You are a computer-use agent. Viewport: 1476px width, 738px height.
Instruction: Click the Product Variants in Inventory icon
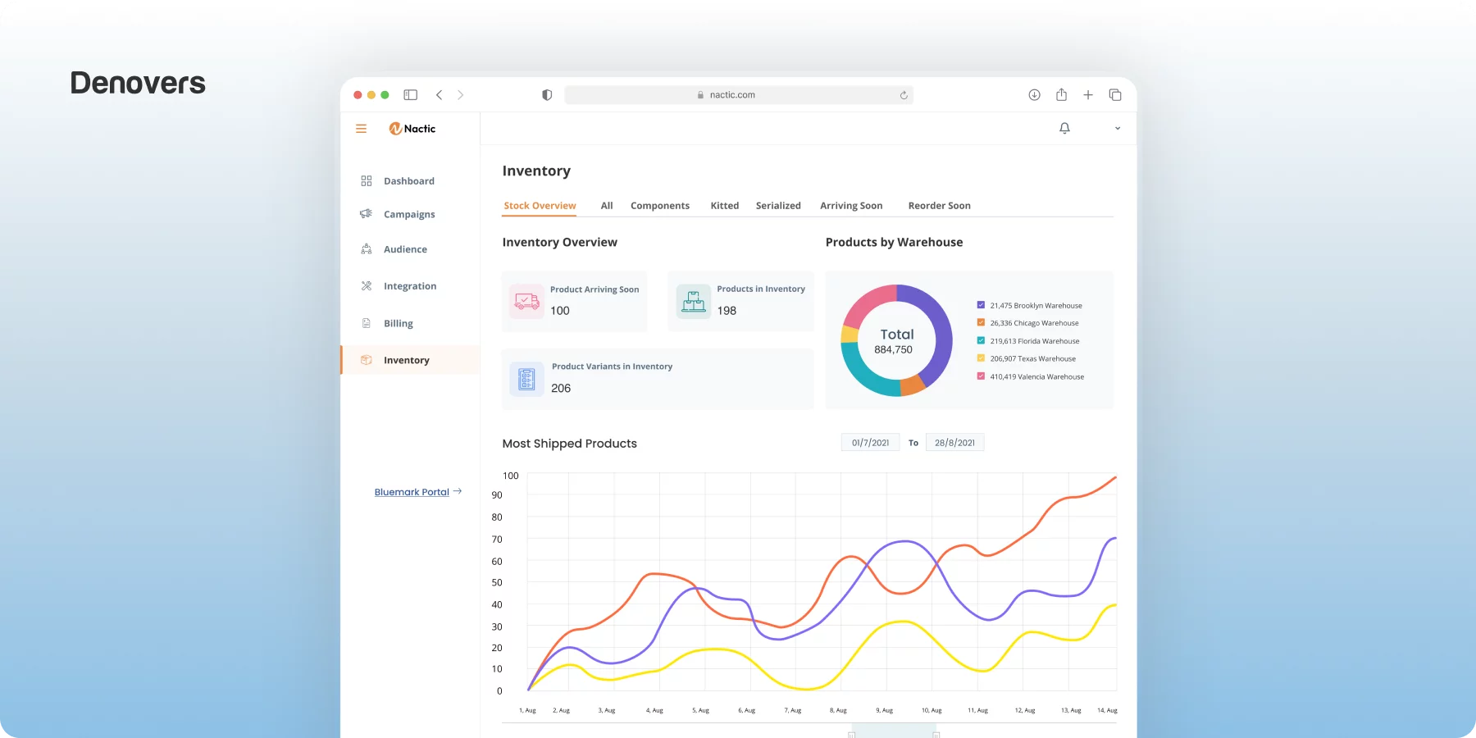526,379
